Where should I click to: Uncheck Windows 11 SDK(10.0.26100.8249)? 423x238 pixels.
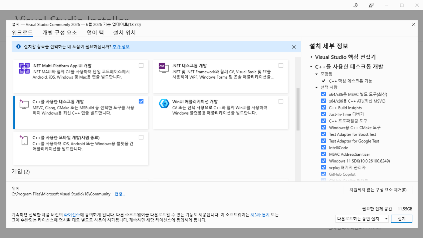323,161
